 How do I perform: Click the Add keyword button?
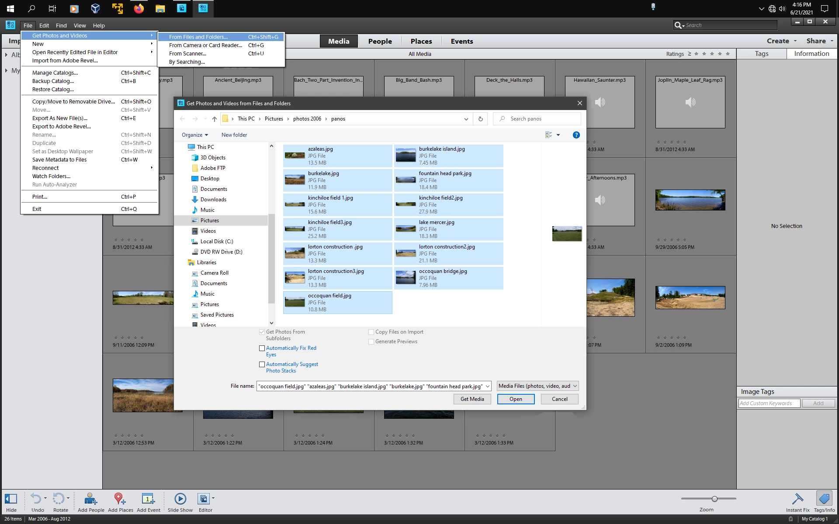point(818,403)
